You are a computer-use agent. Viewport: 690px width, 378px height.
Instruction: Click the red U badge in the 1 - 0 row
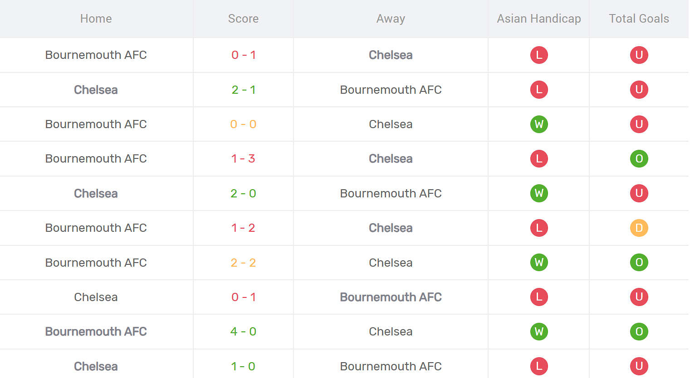(x=639, y=366)
